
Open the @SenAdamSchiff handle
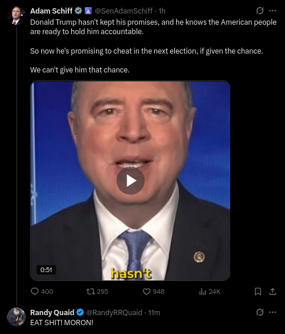(x=124, y=11)
